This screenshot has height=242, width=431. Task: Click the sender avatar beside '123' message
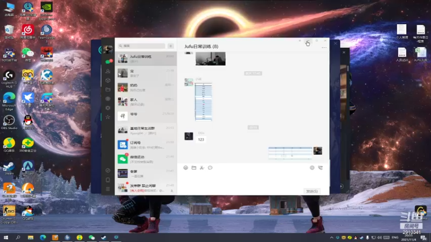click(189, 136)
